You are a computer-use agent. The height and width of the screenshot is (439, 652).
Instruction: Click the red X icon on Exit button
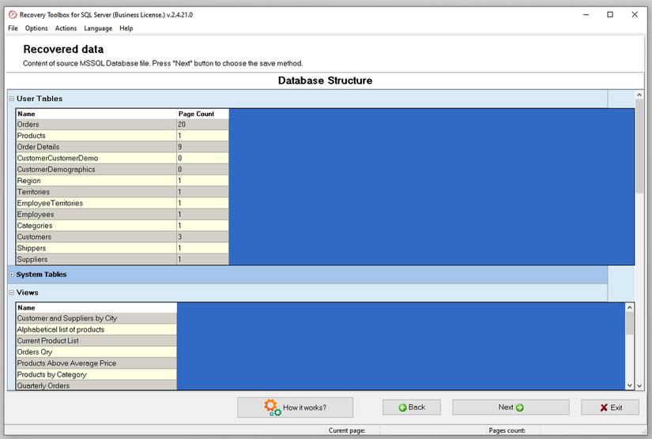604,408
